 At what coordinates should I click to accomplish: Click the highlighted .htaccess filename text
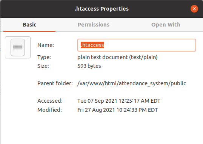[92, 45]
